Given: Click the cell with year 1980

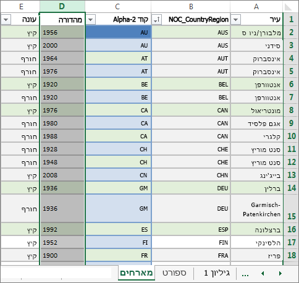Looking at the screenshot, I should [x=62, y=123].
